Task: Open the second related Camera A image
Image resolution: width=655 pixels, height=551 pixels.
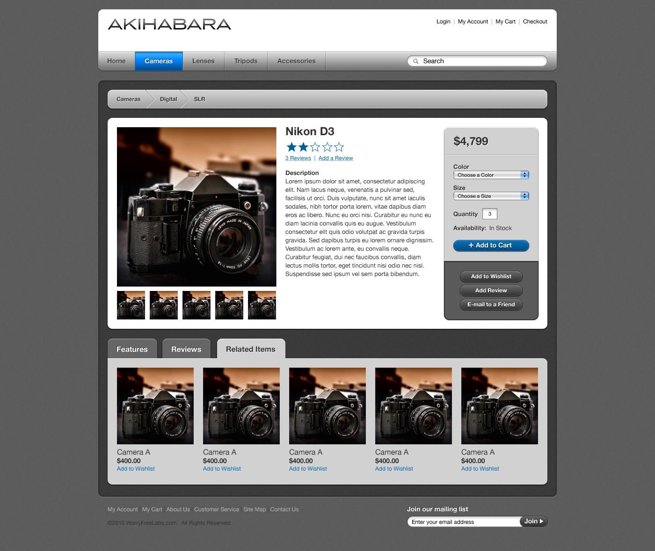Action: (241, 406)
